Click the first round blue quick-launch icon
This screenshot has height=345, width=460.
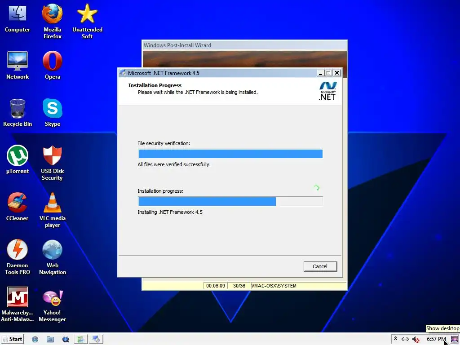(35, 340)
